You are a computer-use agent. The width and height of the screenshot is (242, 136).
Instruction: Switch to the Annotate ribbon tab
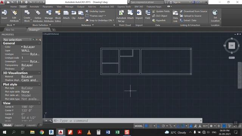34,7
